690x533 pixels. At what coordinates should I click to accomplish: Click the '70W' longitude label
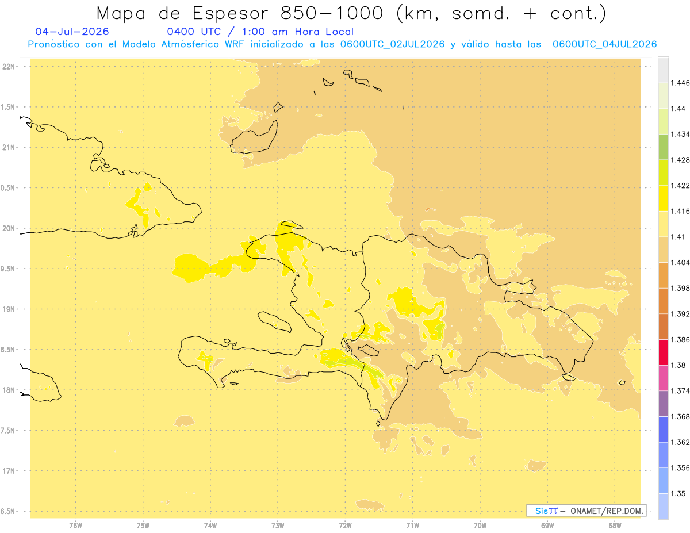[480, 526]
